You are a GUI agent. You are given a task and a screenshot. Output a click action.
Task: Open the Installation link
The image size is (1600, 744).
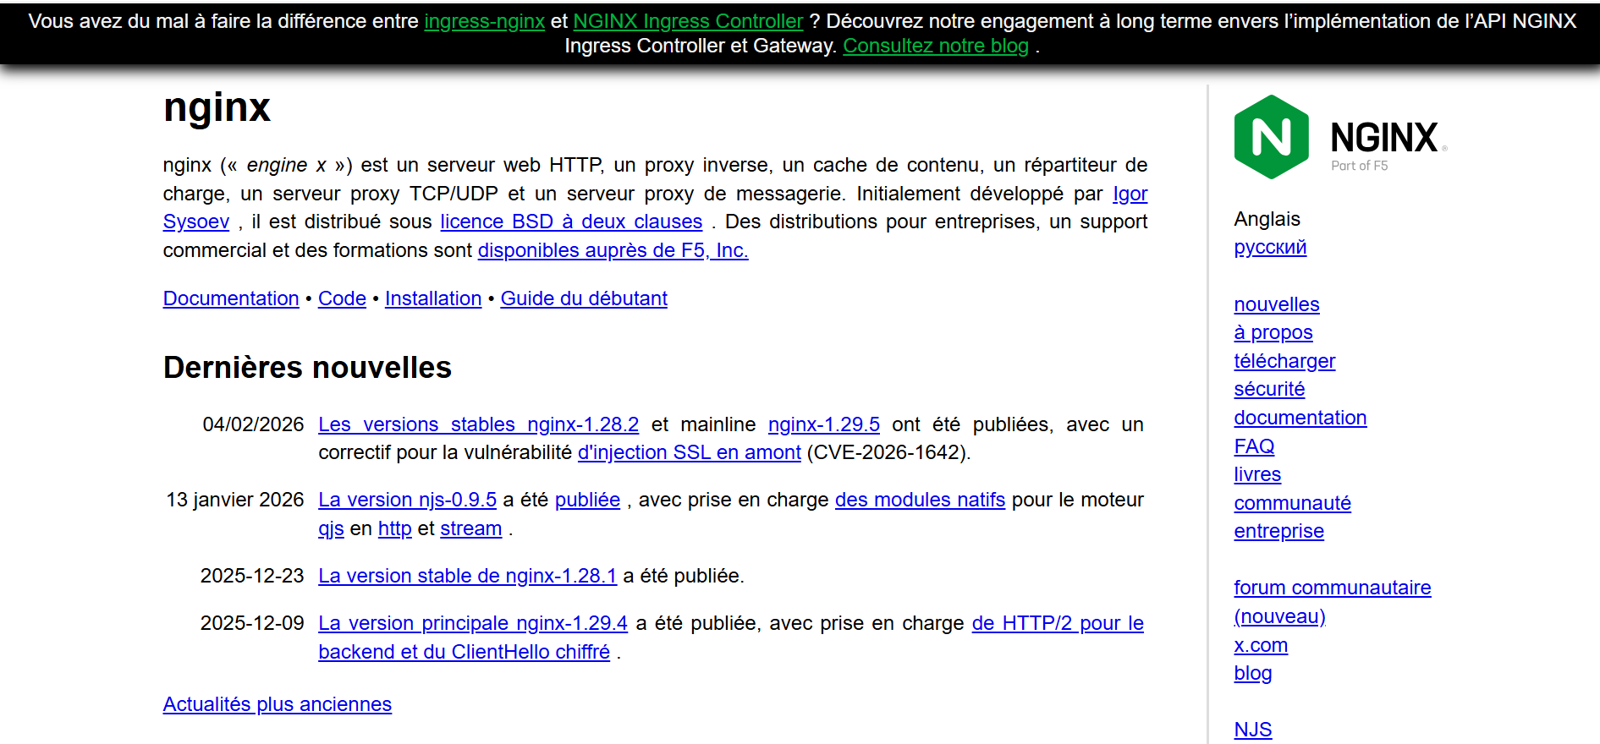point(433,298)
